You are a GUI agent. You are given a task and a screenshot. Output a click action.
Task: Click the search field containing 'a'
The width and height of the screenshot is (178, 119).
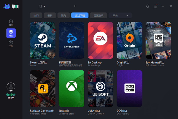pos(57,6)
